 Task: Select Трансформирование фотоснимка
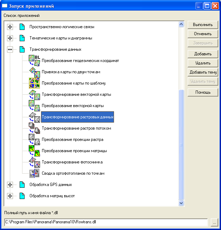72,162
